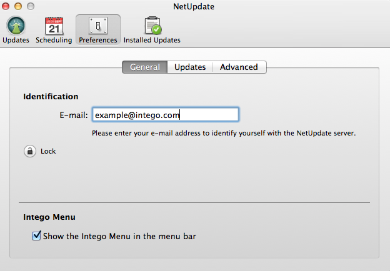This screenshot has width=390, height=271.
Task: Uncheck Show the Intego Menu checkbox
Action: (36, 235)
